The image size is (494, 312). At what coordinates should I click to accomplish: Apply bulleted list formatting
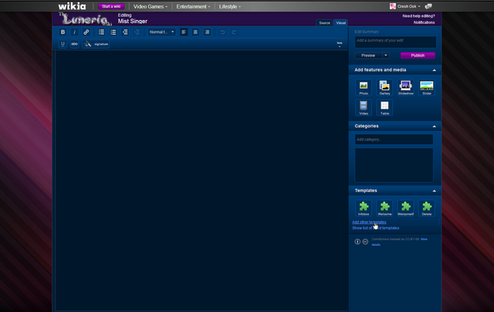click(x=101, y=32)
